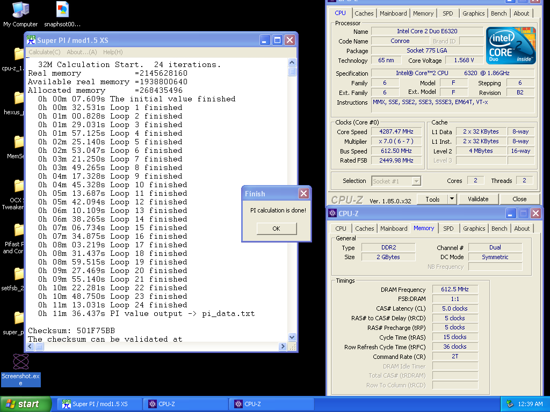
Task: Click the Super PI title bar icon
Action: tap(31, 40)
